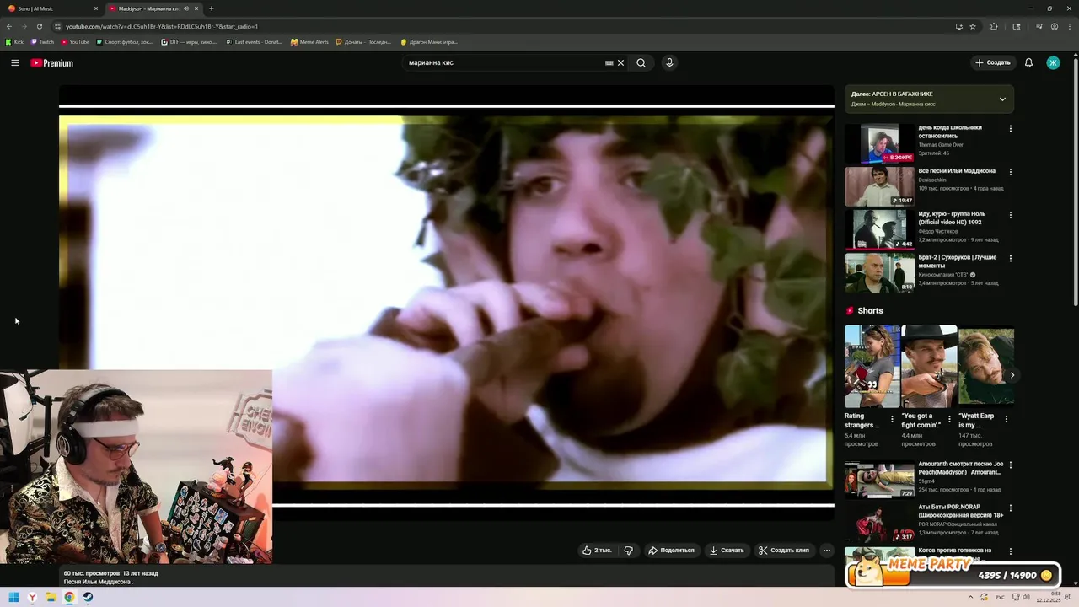Download the video via Скачать
Image resolution: width=1079 pixels, height=607 pixels.
727,551
